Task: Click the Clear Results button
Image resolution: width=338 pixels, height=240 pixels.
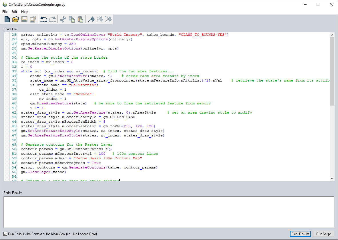Action: coord(300,234)
